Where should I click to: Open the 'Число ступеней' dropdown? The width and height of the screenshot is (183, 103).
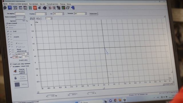point(20,17)
